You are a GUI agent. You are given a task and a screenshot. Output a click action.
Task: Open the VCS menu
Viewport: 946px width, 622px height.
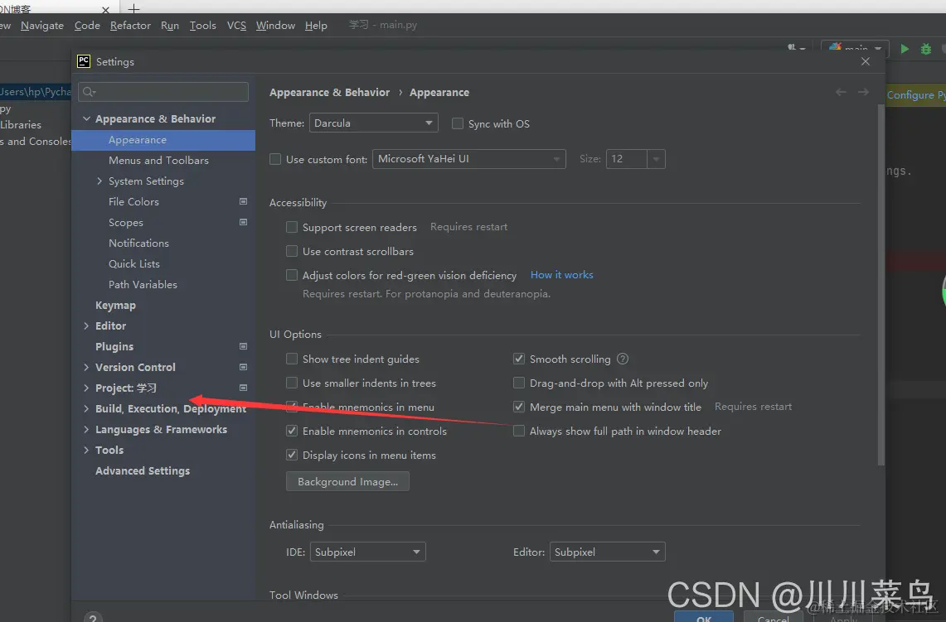[236, 26]
